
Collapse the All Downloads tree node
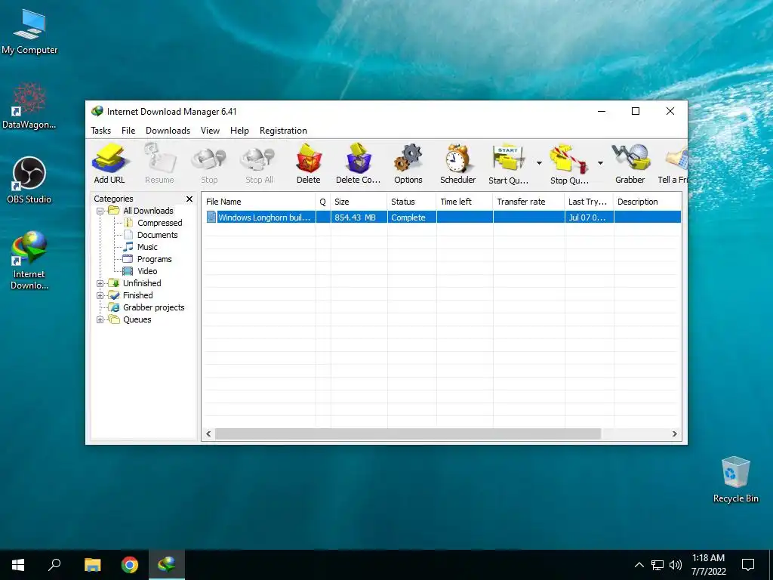(x=100, y=211)
